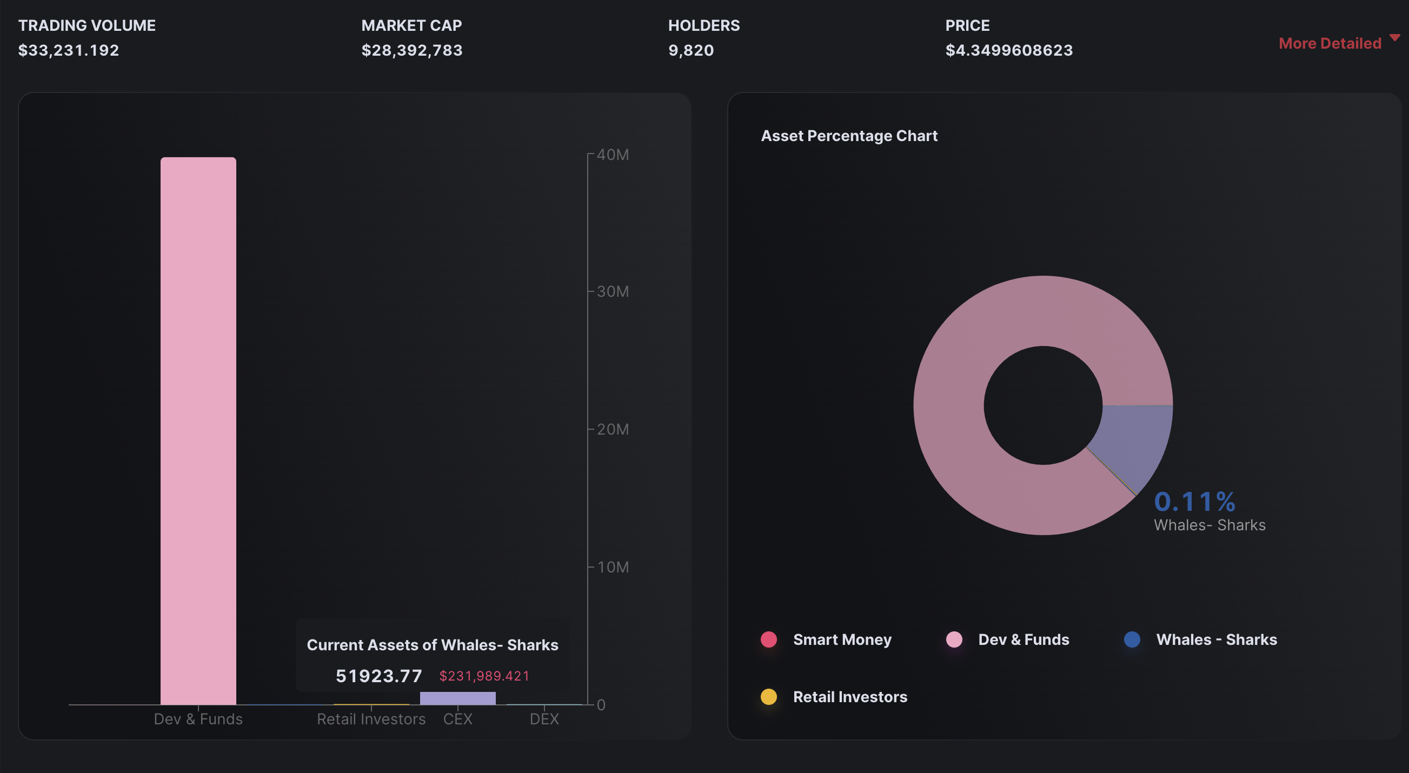Toggle the Dev & Funds legend dot
This screenshot has width=1409, height=773.
coord(954,639)
